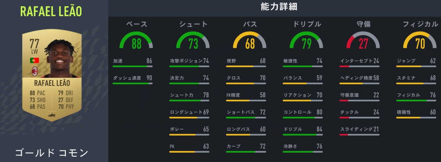Click the AC Milan club crest
441x162 pixels.
click(35, 72)
